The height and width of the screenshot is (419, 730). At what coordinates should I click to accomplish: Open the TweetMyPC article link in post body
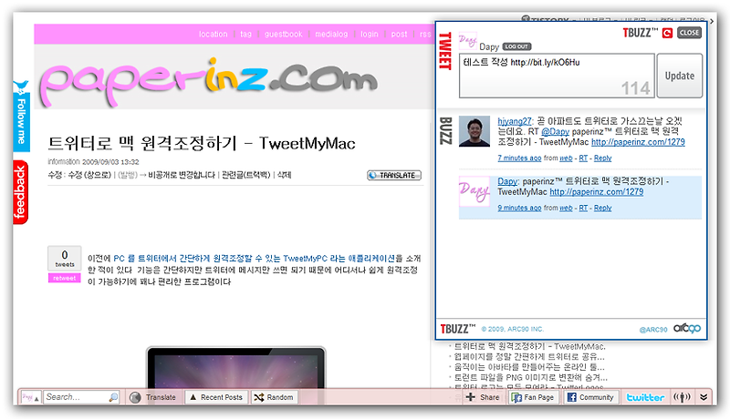click(255, 259)
